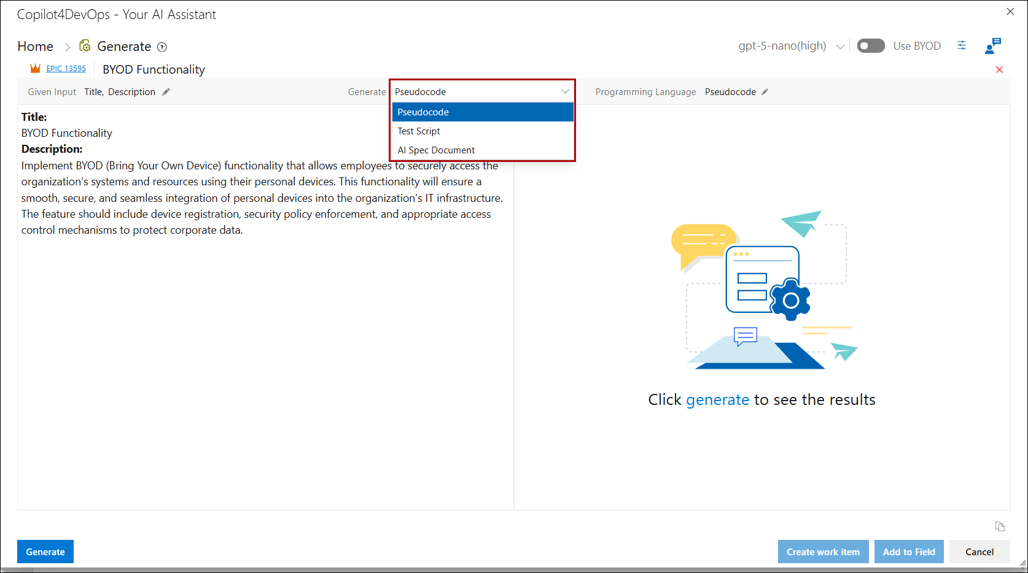Go to Home in breadcrumb
Screen dimensions: 1028x573
pos(36,47)
